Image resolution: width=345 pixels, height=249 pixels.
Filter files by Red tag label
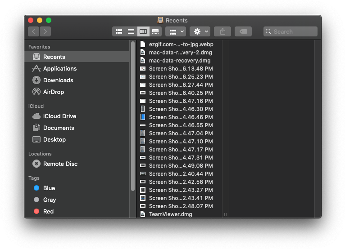(48, 211)
